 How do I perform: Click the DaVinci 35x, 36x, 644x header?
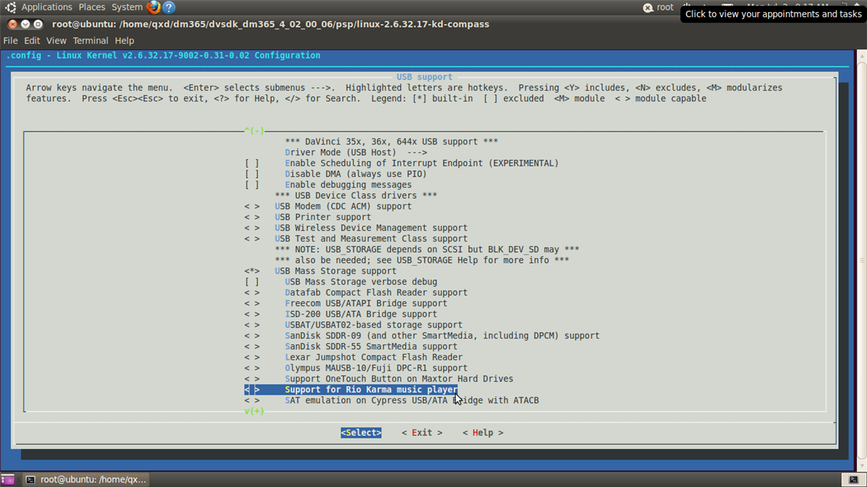coord(391,142)
